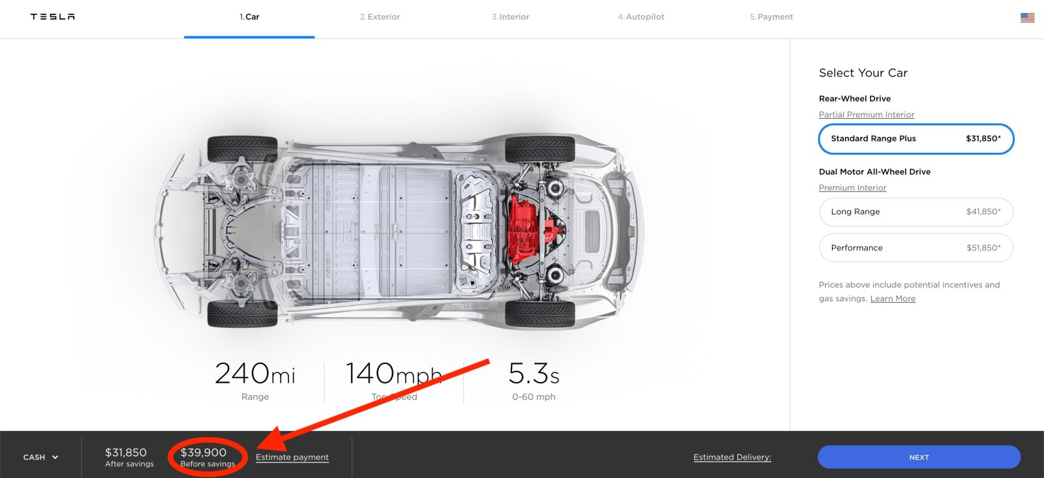
Task: Select Standard Range Plus option
Action: point(916,139)
